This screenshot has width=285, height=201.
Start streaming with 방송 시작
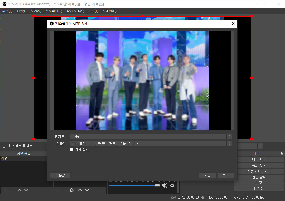click(x=260, y=160)
